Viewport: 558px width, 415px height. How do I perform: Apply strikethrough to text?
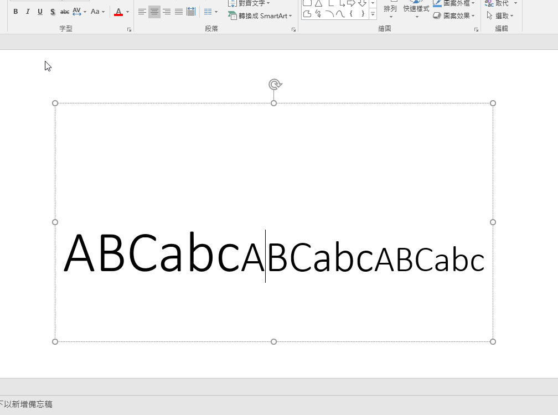65,12
